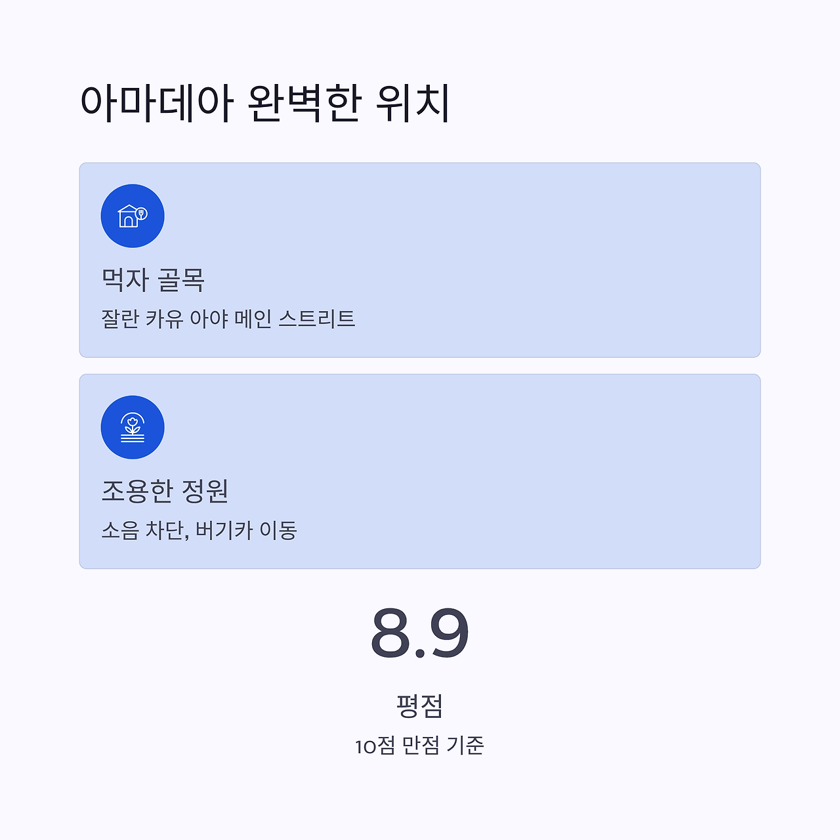Screen dimensions: 840x840
Task: Click the 10점 만점 기준 caption
Action: [x=420, y=745]
